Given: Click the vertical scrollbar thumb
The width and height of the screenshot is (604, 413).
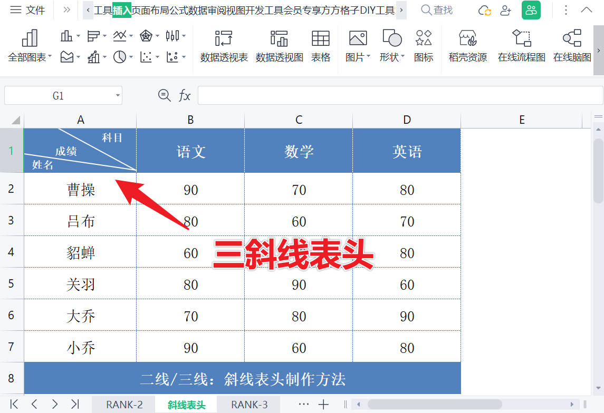Looking at the screenshot, I should [x=598, y=170].
